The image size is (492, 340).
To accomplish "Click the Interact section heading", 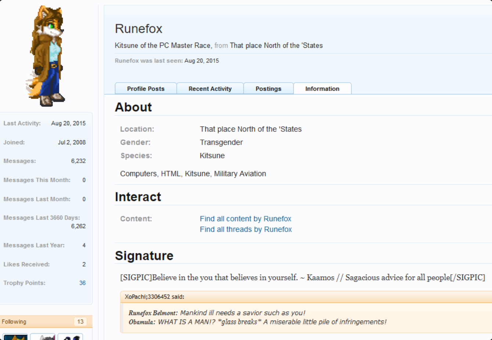I will click(x=138, y=197).
